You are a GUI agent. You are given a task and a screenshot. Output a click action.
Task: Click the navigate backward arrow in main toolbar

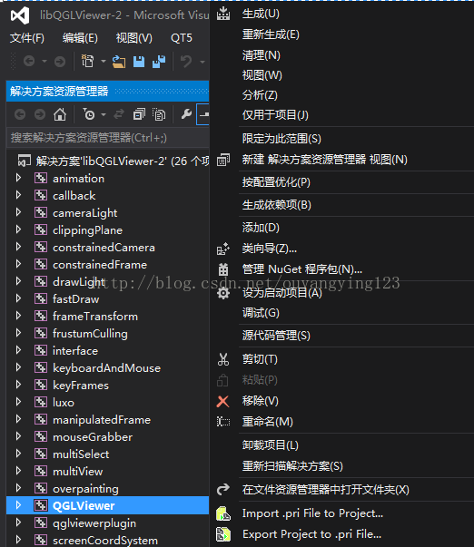point(29,62)
